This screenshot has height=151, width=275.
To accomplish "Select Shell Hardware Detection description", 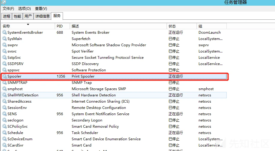I will click(94, 95).
